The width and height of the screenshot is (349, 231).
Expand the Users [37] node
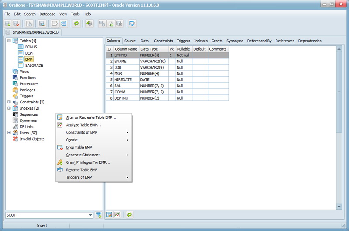click(x=9, y=133)
